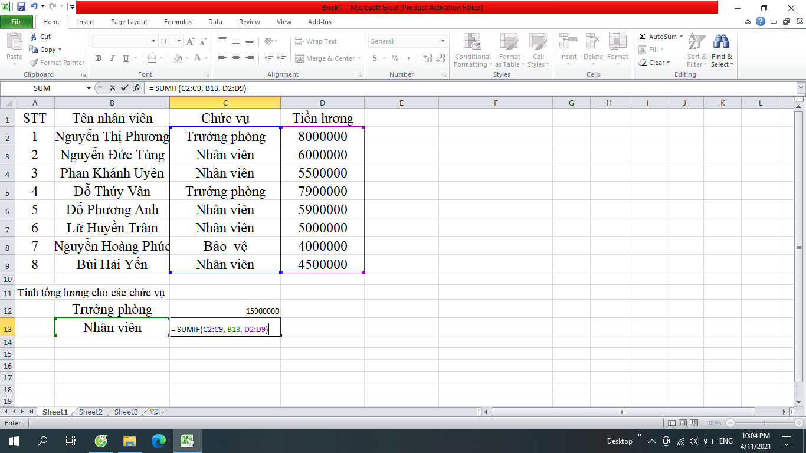Viewport: 806px width, 453px height.
Task: Expand the General number format dropdown
Action: (x=443, y=41)
